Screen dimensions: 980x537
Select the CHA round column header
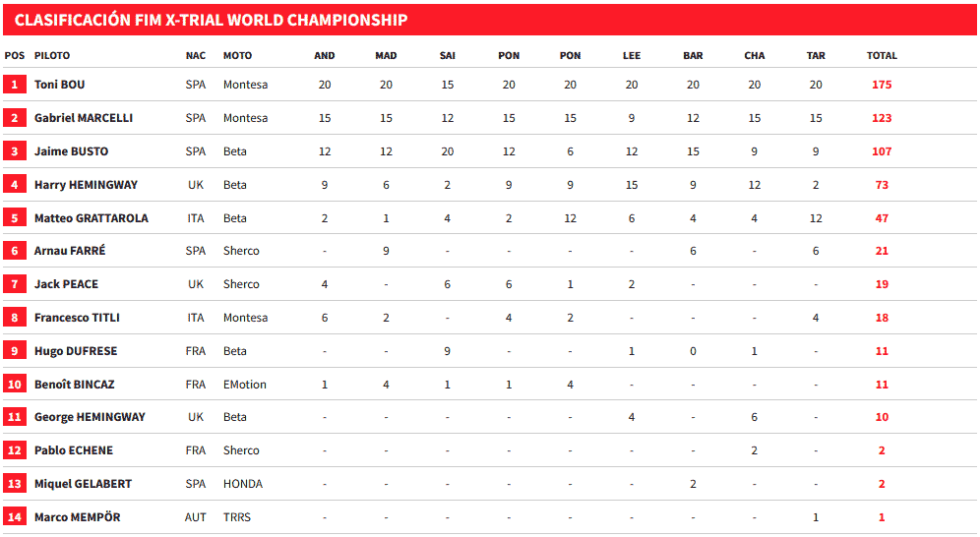[755, 56]
